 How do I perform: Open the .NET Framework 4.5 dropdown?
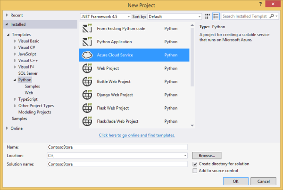[111, 16]
